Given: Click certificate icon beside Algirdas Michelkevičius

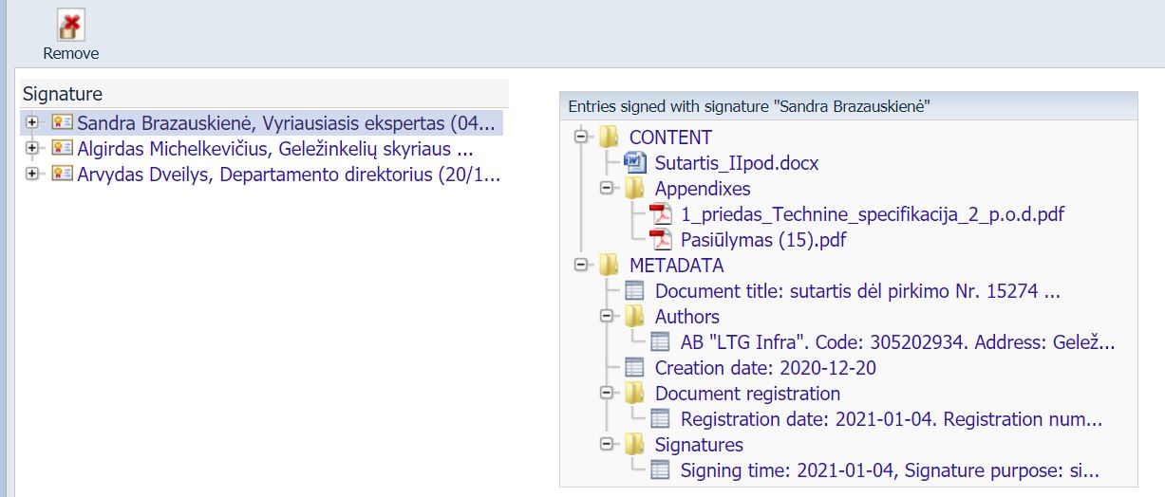Looking at the screenshot, I should pyautogui.click(x=62, y=148).
